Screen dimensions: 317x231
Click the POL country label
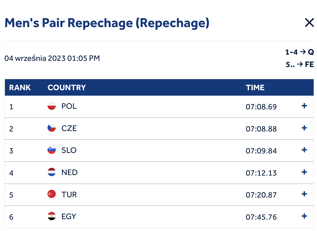(69, 106)
